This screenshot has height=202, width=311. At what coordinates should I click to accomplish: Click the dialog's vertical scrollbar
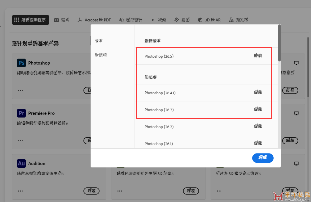click(x=280, y=43)
